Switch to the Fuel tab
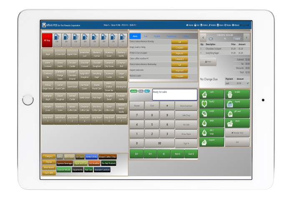The width and height of the screenshot is (292, 200). tap(146, 36)
